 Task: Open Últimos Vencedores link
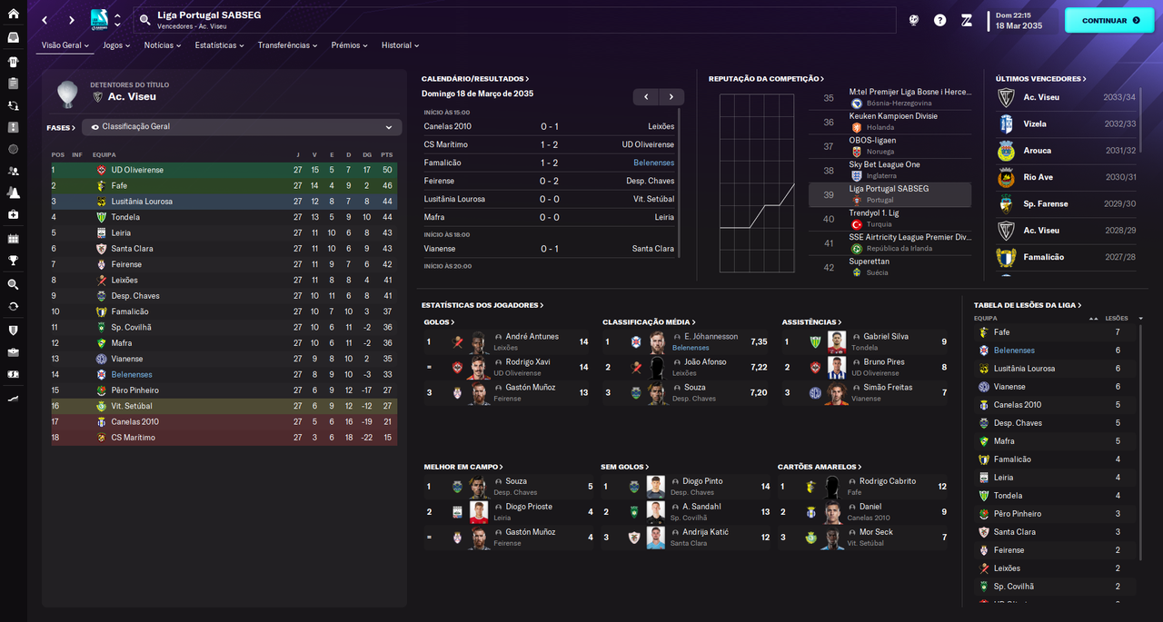click(1040, 79)
